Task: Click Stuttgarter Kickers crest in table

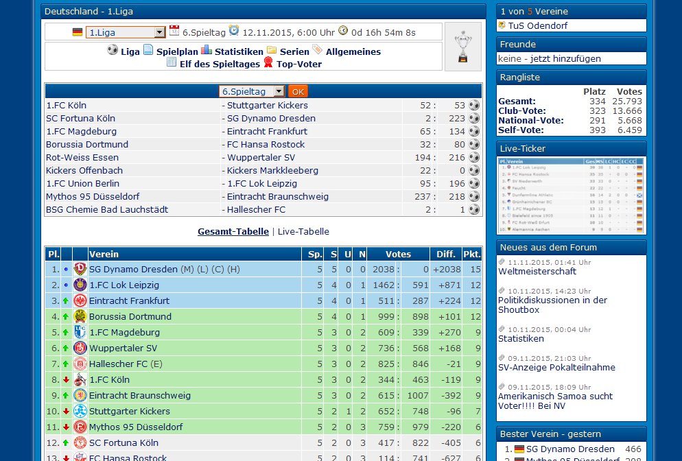Action: (80, 411)
